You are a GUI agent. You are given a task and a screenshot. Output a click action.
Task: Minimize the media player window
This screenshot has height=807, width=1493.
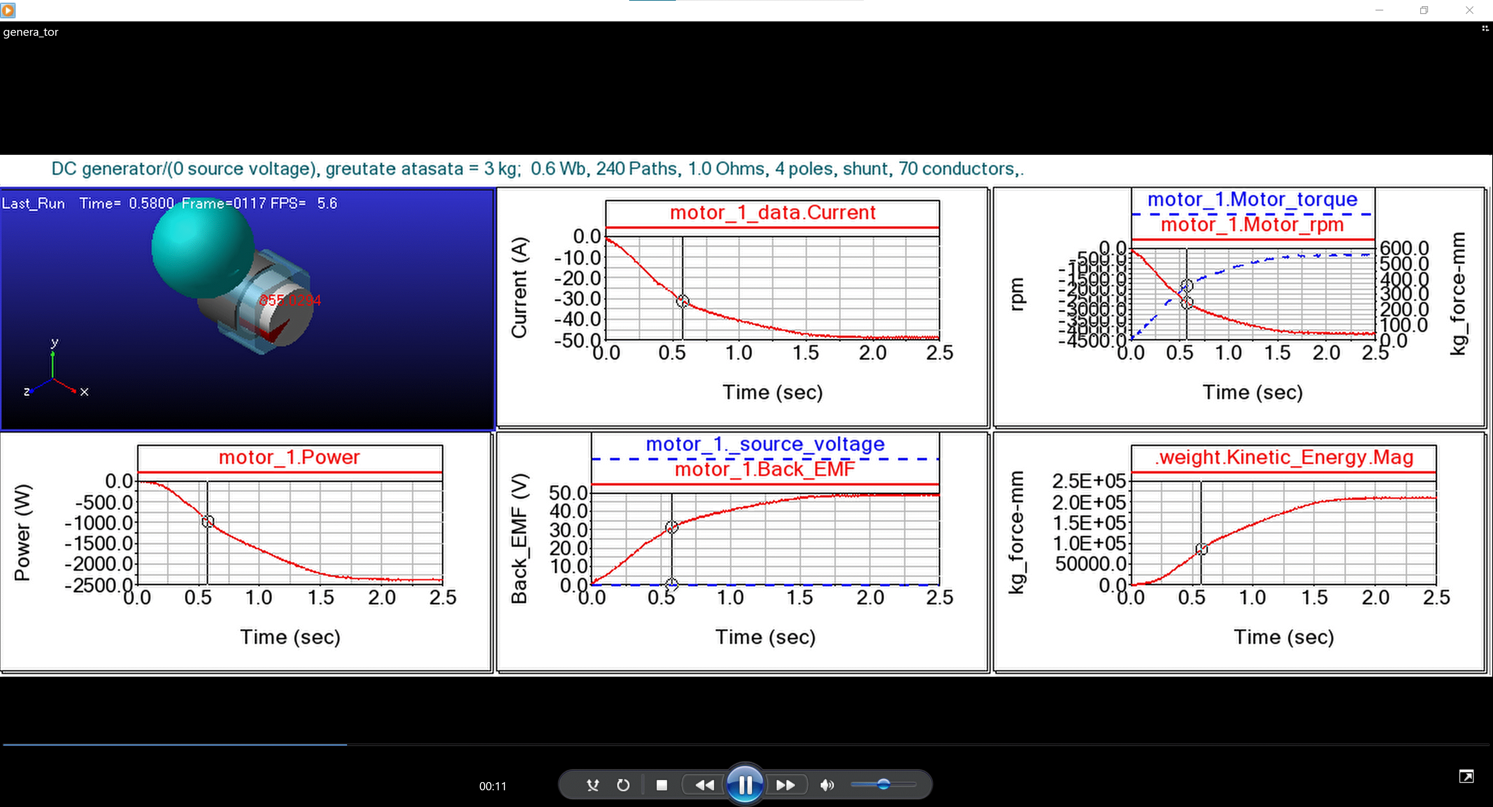(1379, 10)
